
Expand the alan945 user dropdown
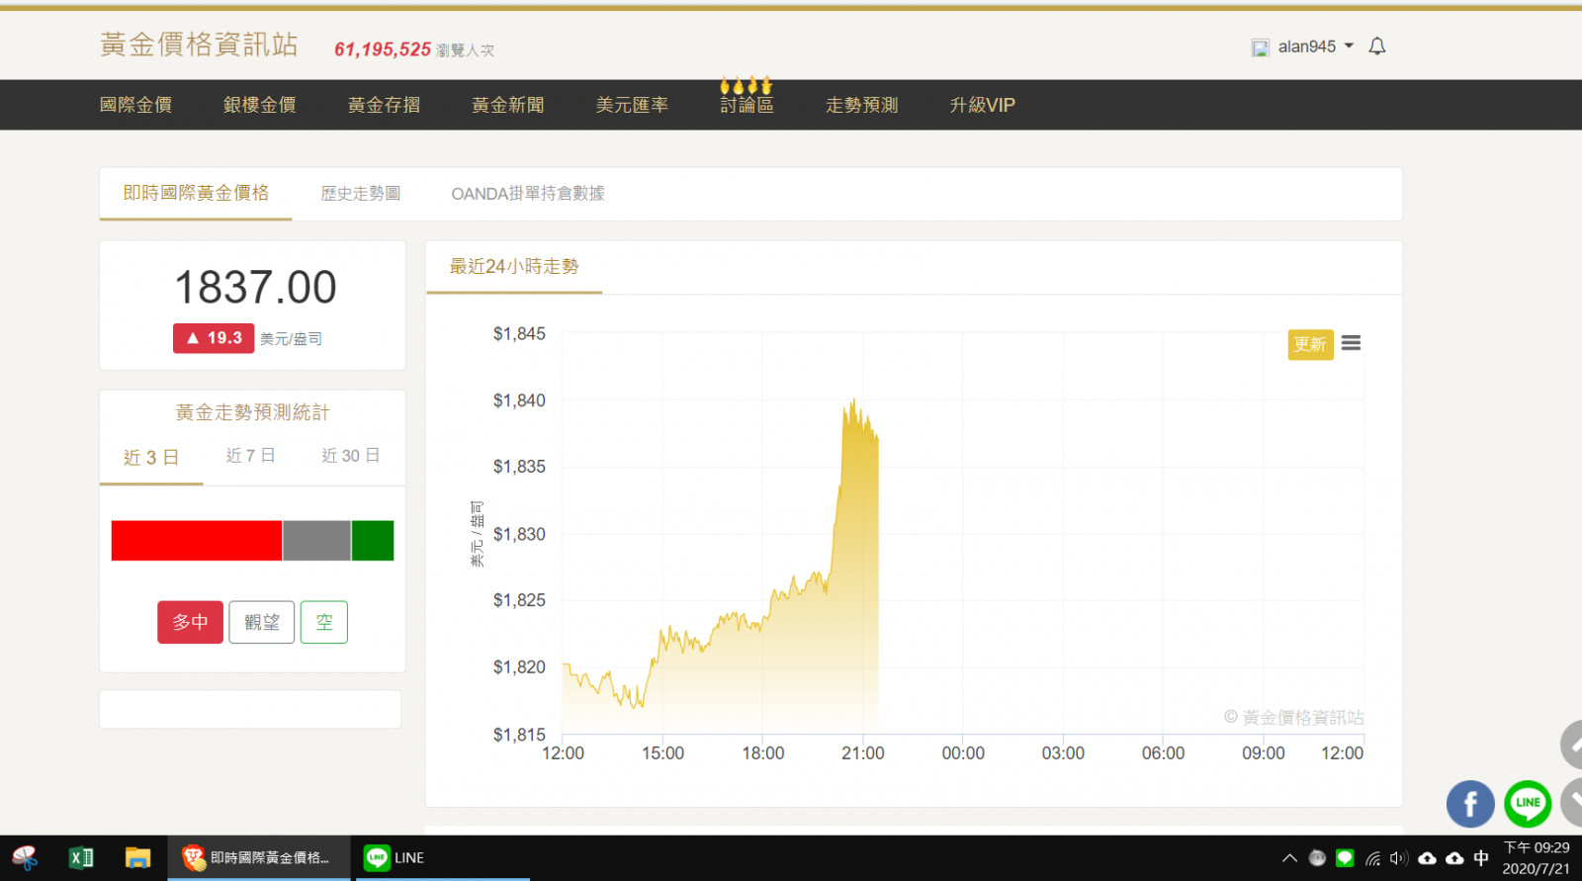1304,46
